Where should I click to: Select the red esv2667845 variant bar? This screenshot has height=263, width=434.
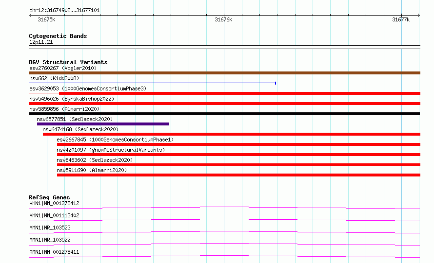click(238, 144)
